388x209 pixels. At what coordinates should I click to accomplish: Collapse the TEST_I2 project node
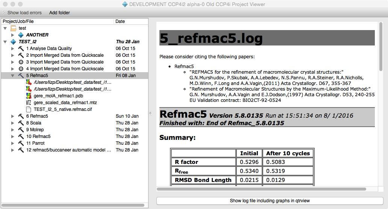(x=5, y=42)
